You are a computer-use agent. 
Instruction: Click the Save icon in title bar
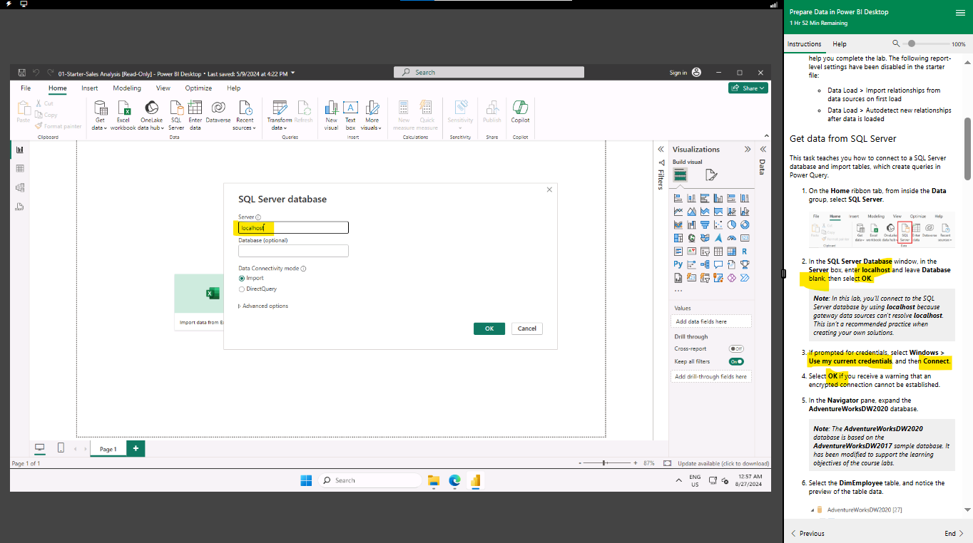tap(22, 73)
